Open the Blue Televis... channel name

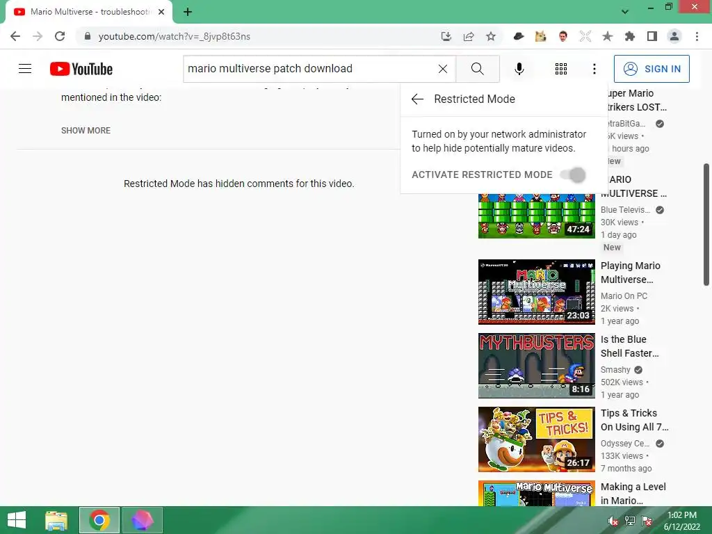point(625,210)
